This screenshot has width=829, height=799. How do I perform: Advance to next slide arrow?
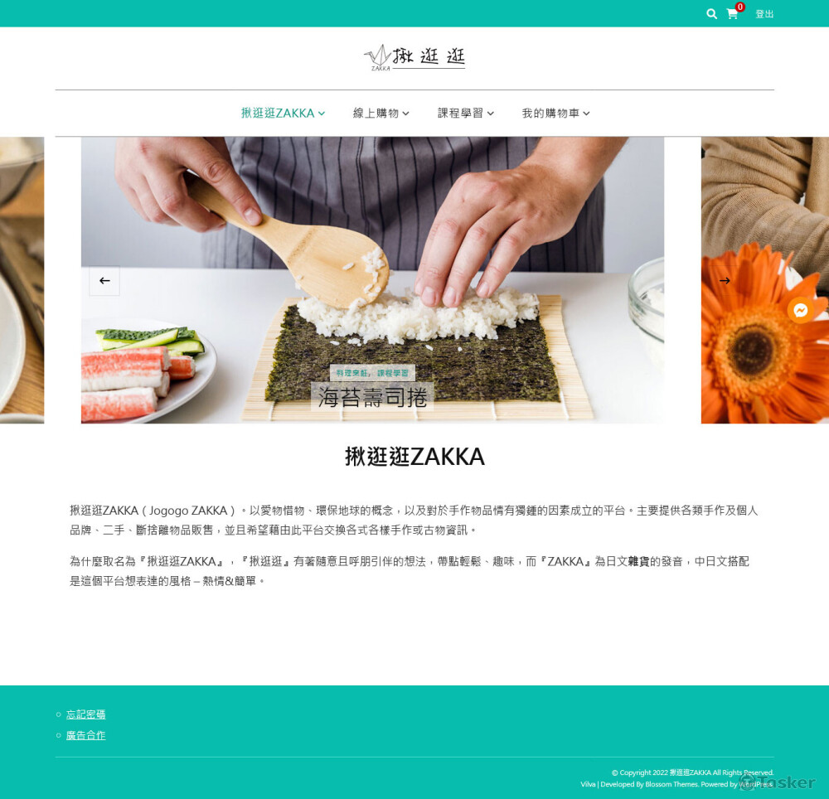(725, 281)
